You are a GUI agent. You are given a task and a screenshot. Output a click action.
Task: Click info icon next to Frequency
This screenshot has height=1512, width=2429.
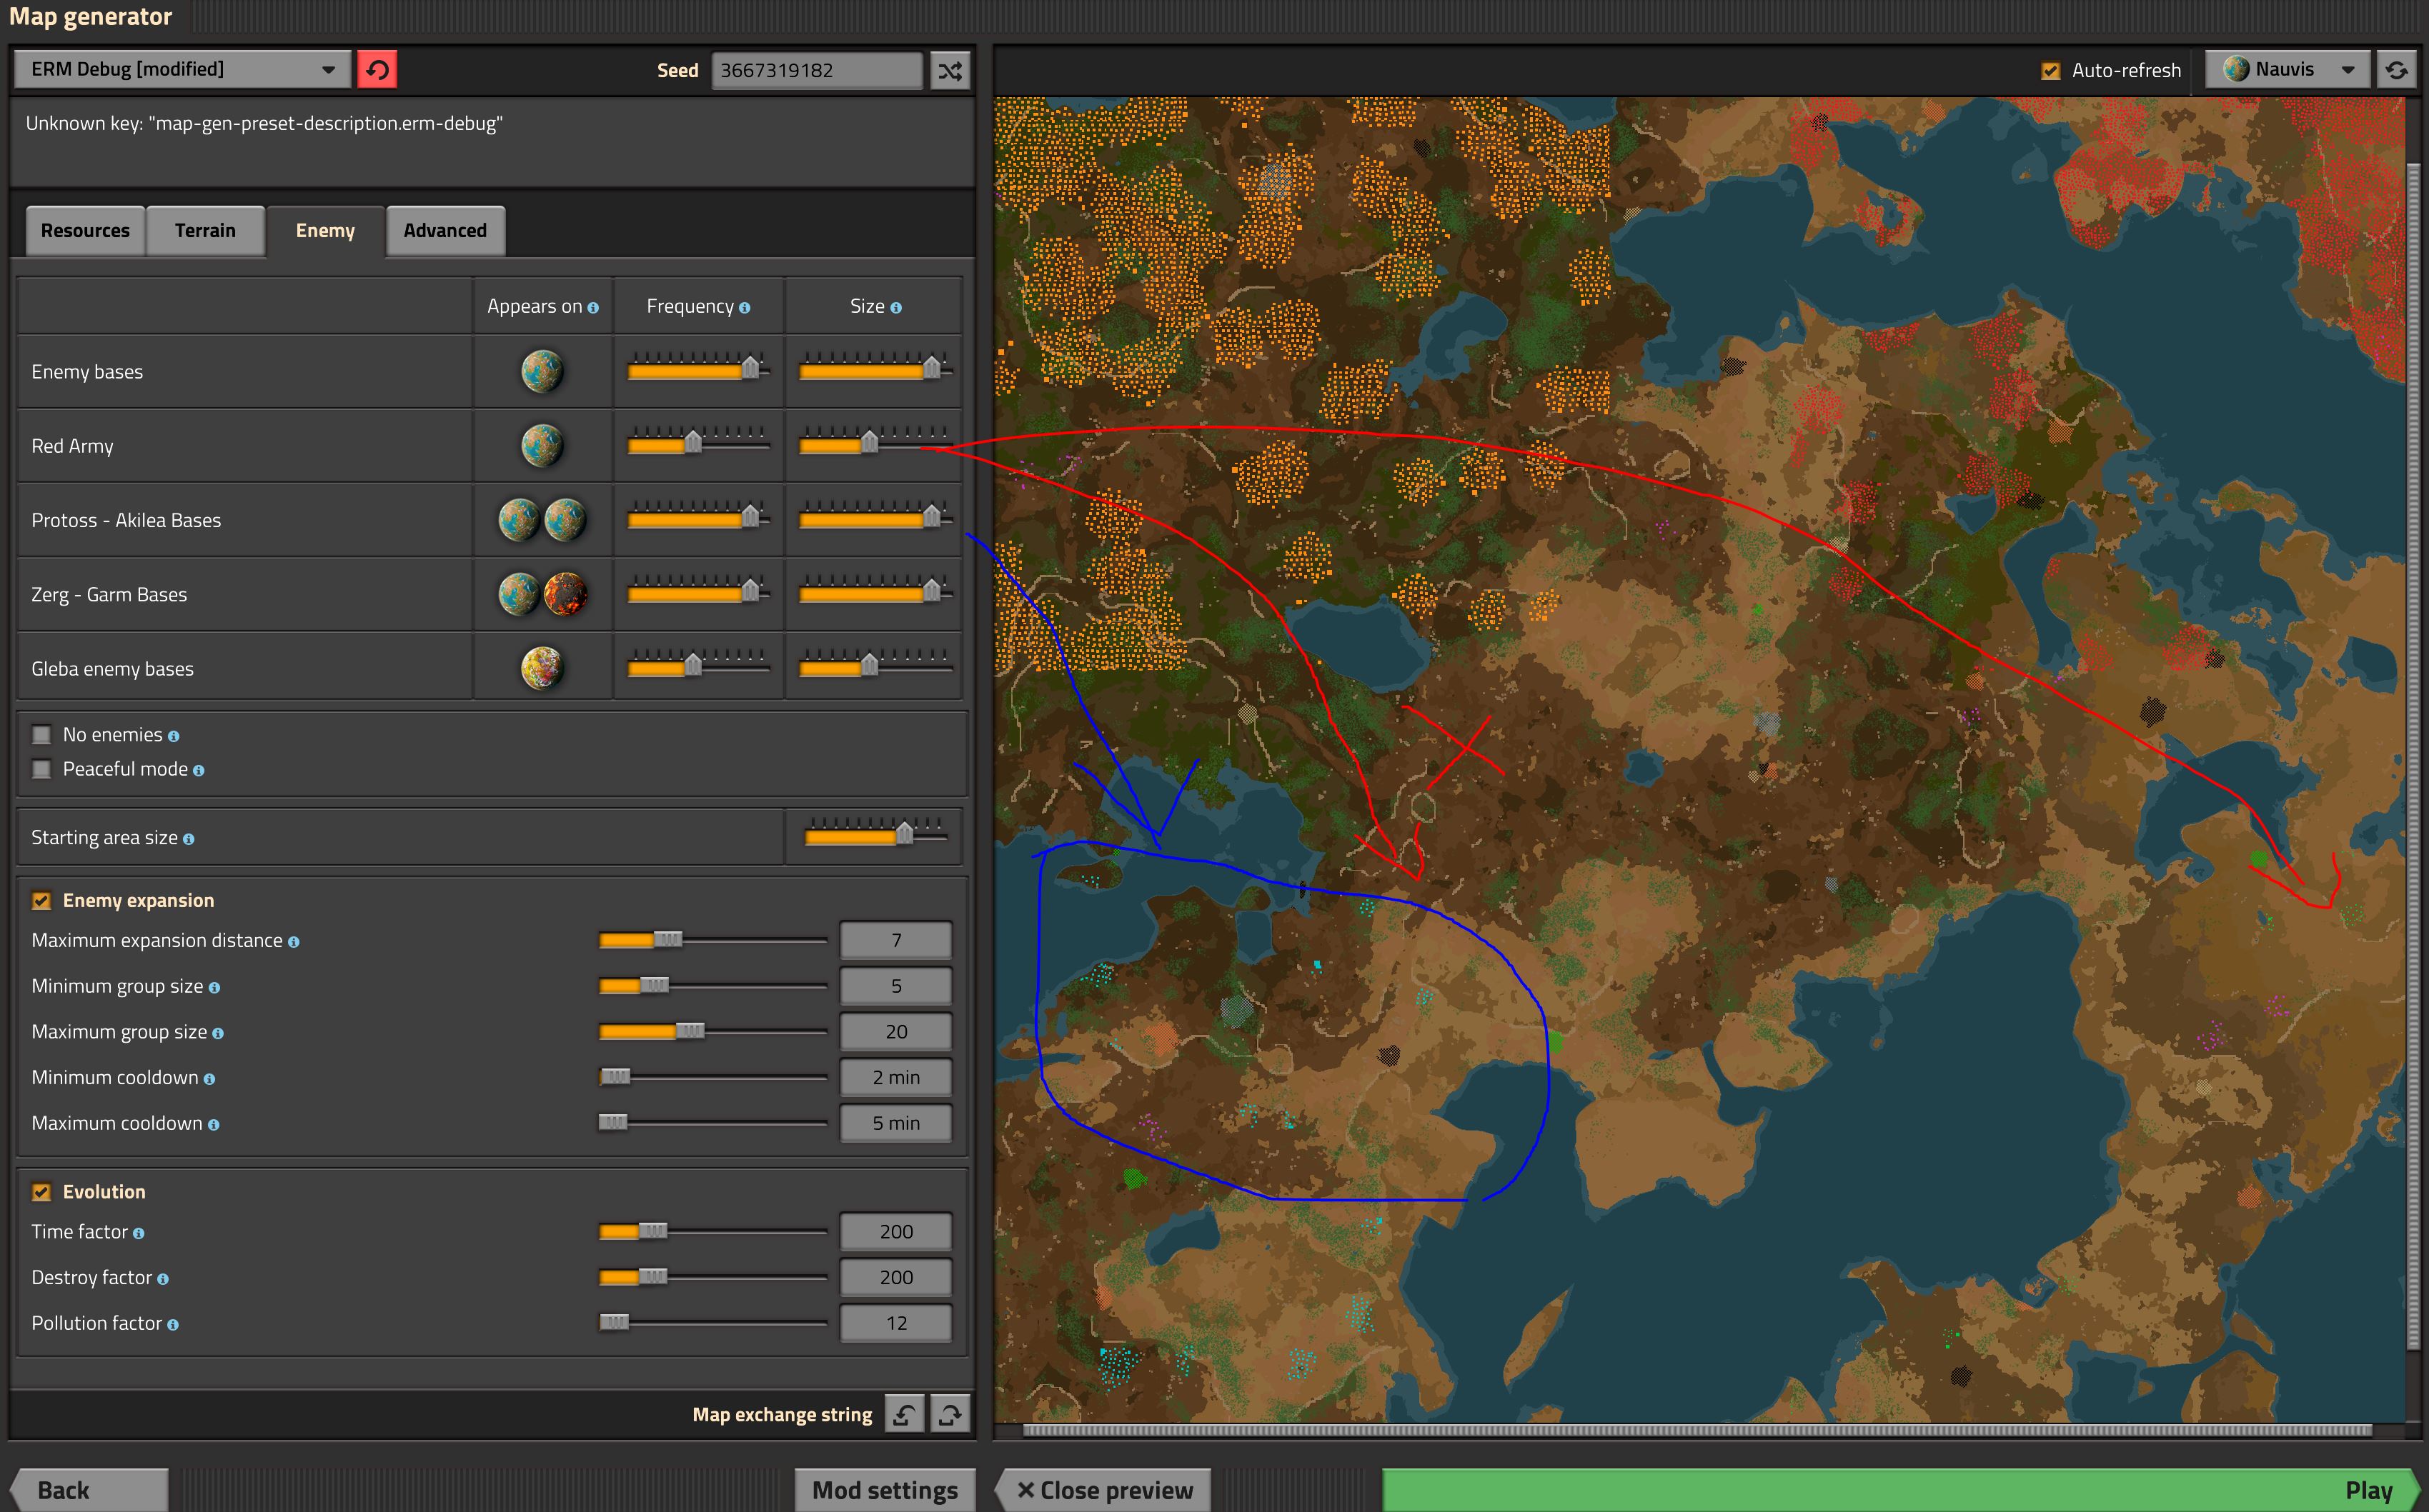pyautogui.click(x=745, y=308)
